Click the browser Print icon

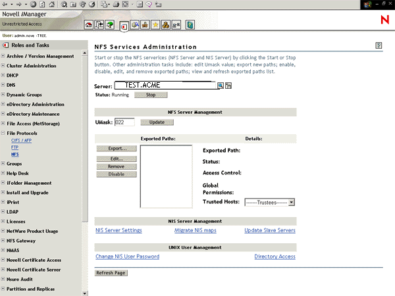(116, 5)
